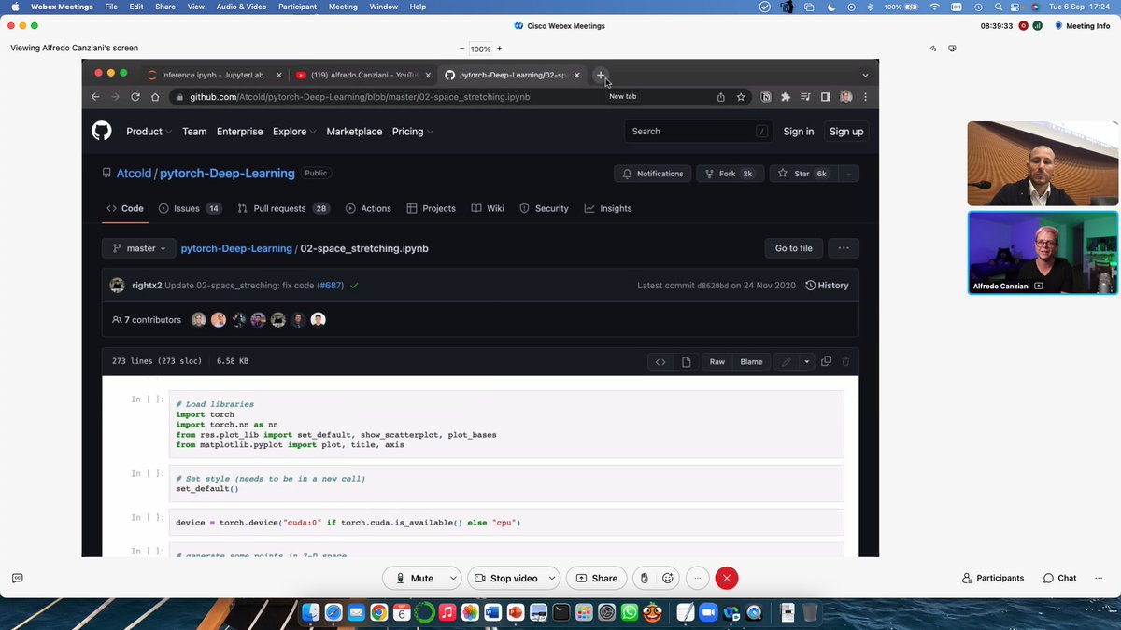Image resolution: width=1121 pixels, height=630 pixels.
Task: Click the red end meeting button
Action: [x=727, y=579]
